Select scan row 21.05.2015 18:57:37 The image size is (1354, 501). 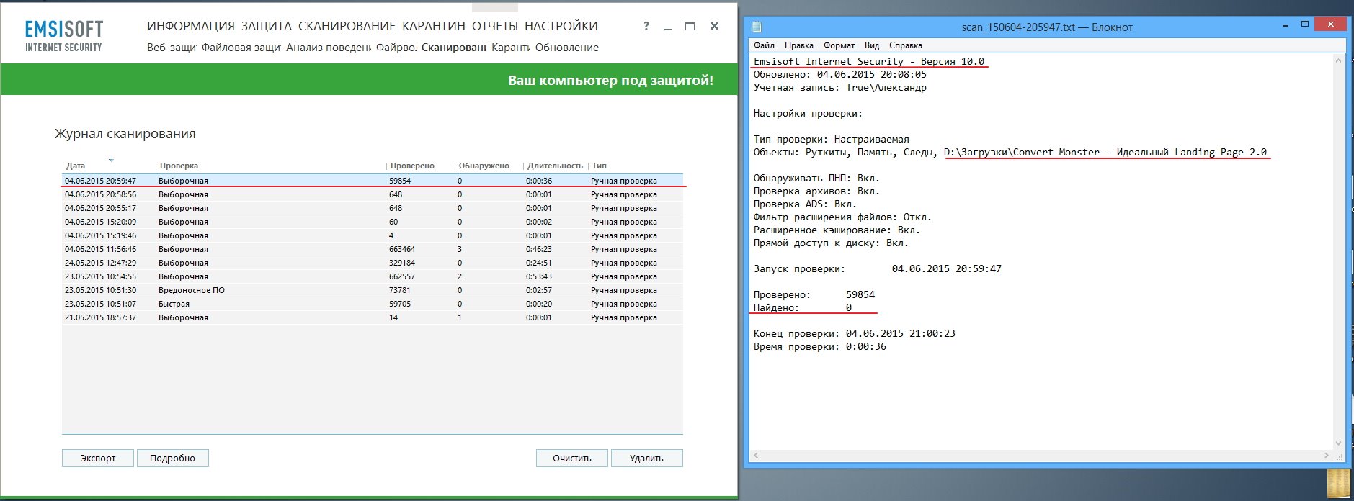tap(373, 317)
